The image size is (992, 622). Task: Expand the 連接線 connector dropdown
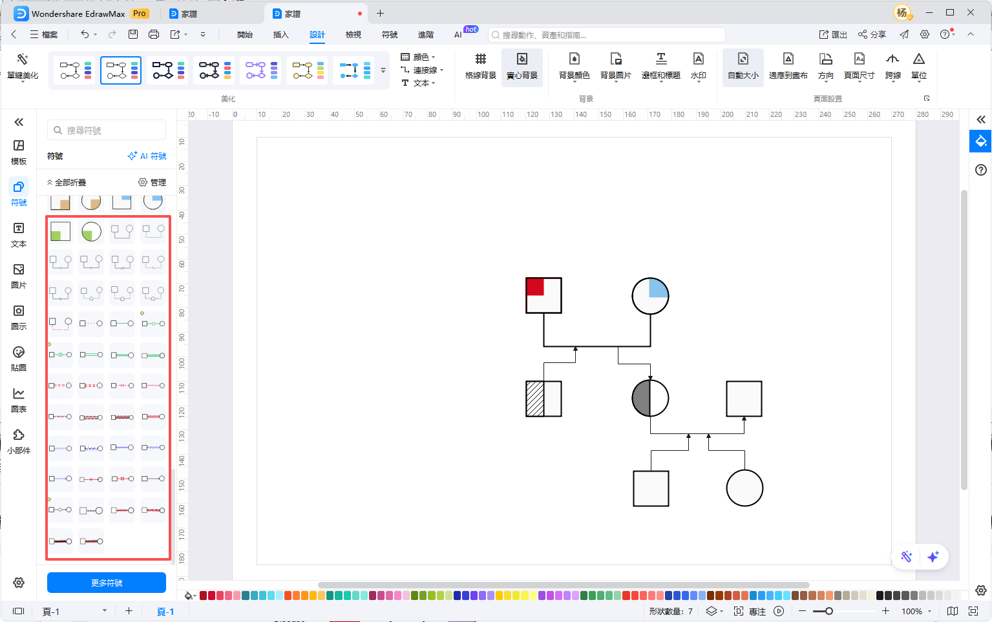point(422,70)
